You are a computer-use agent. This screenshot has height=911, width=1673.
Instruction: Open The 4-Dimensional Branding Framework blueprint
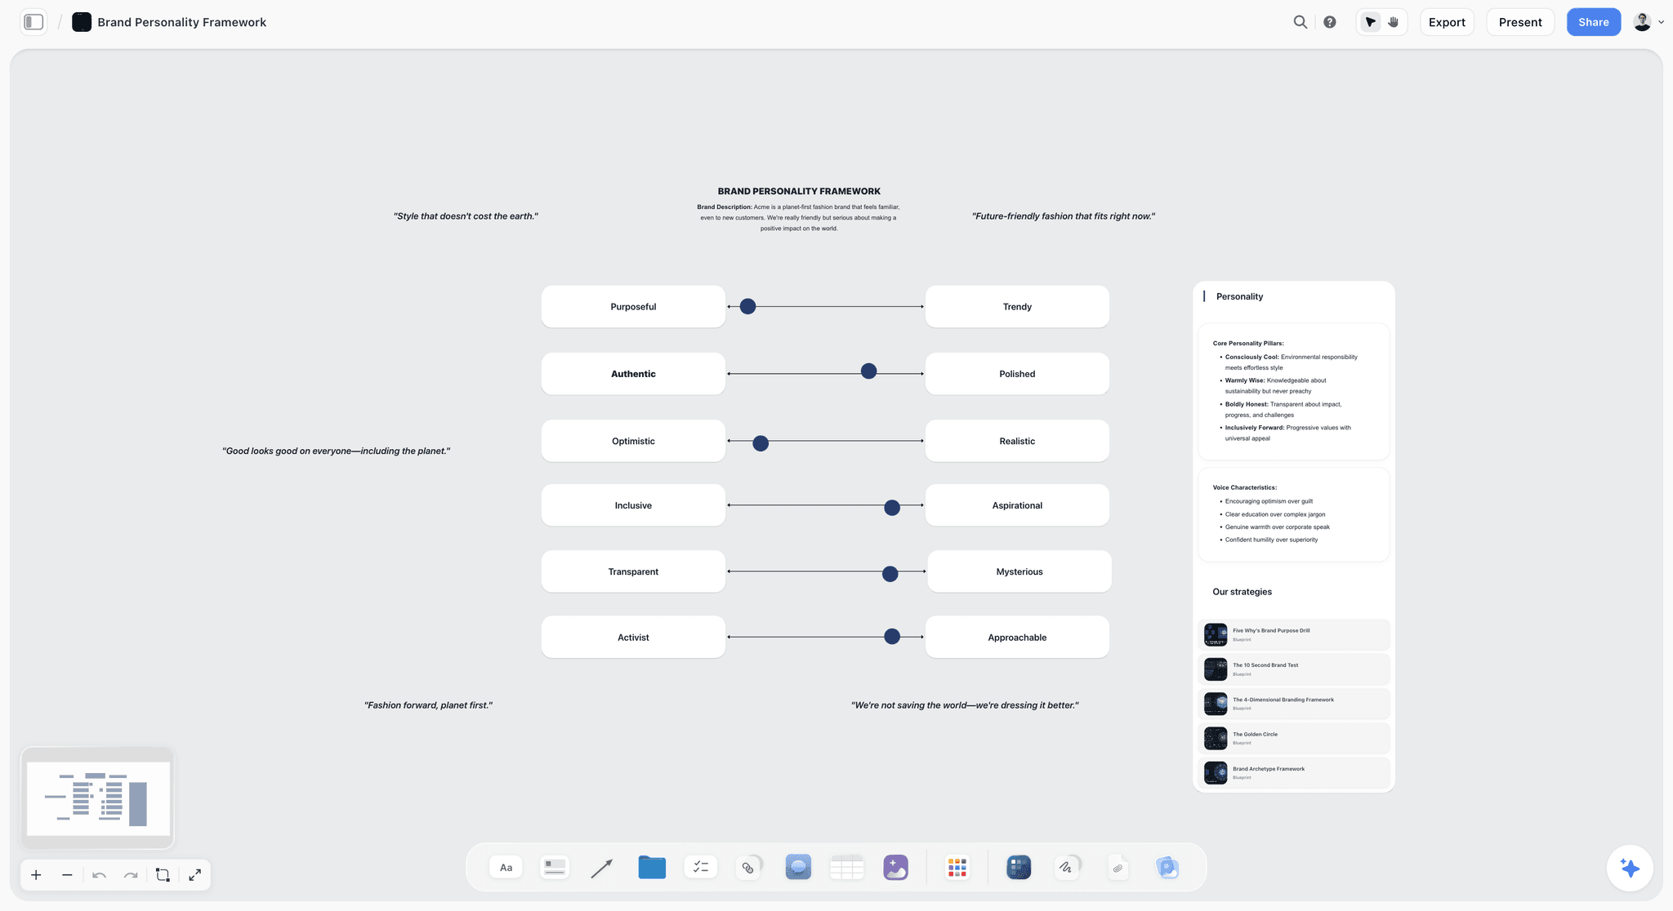[x=1294, y=704]
